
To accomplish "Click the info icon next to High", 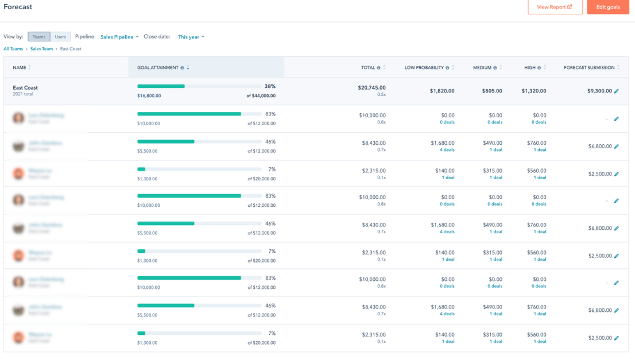I will click(x=539, y=68).
